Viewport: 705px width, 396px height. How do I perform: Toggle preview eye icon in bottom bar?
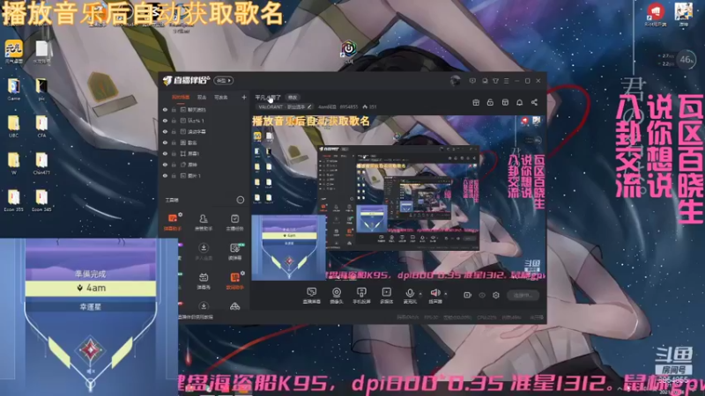click(482, 295)
